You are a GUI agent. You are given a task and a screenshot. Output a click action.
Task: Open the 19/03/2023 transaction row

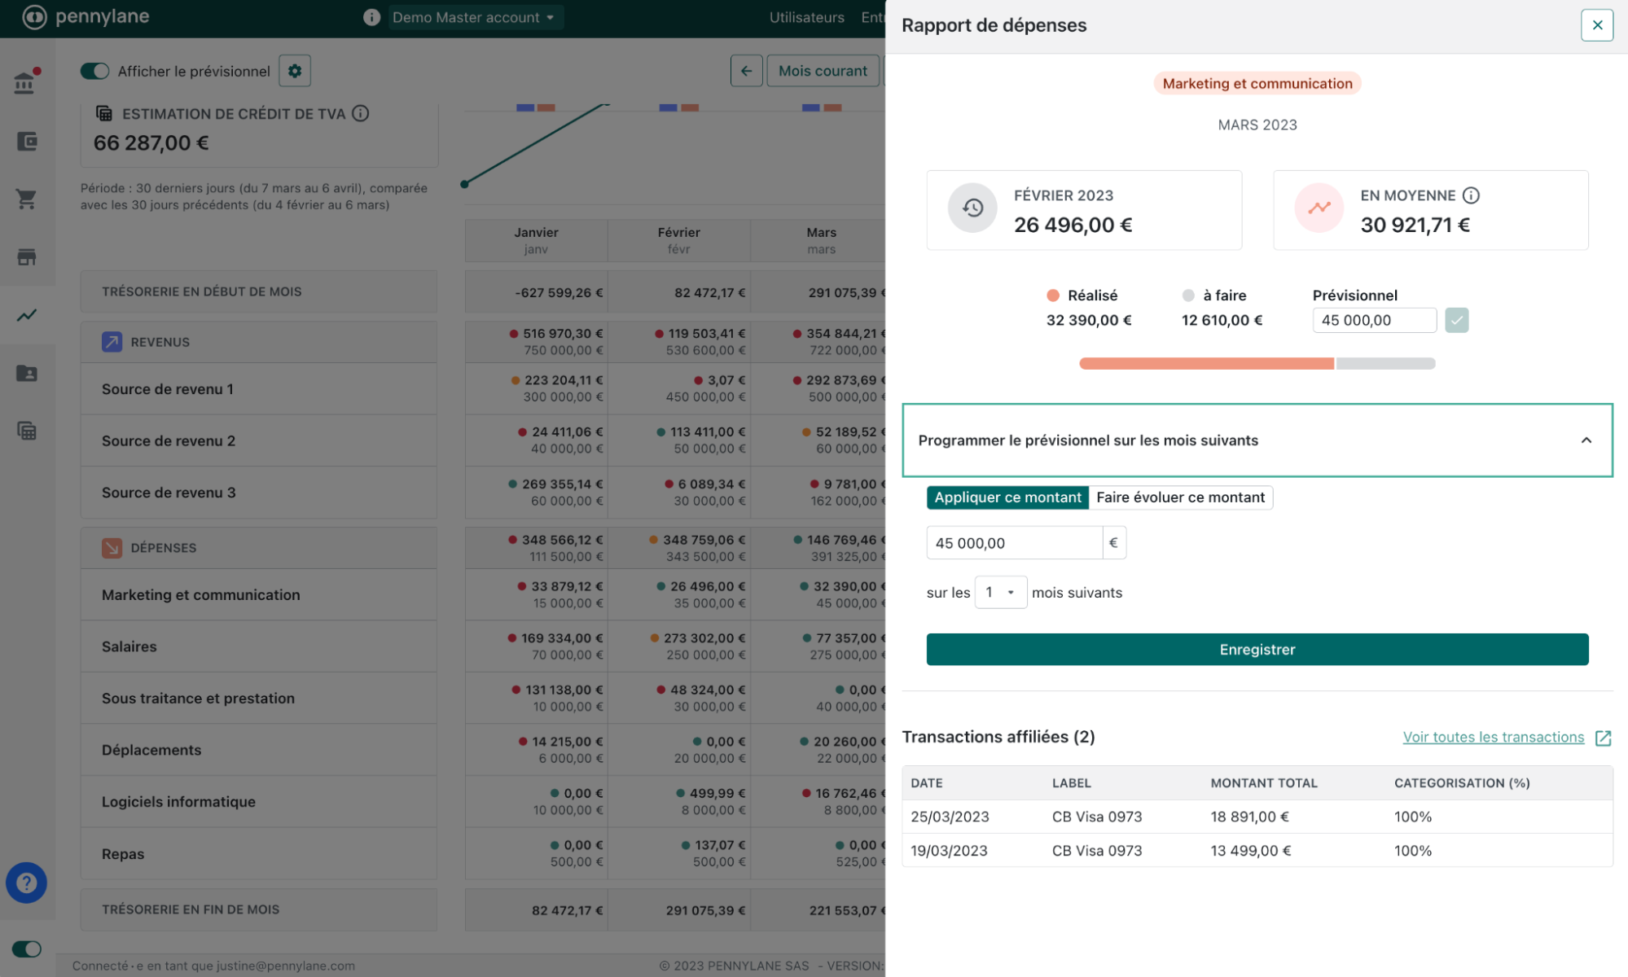[x=1257, y=851]
